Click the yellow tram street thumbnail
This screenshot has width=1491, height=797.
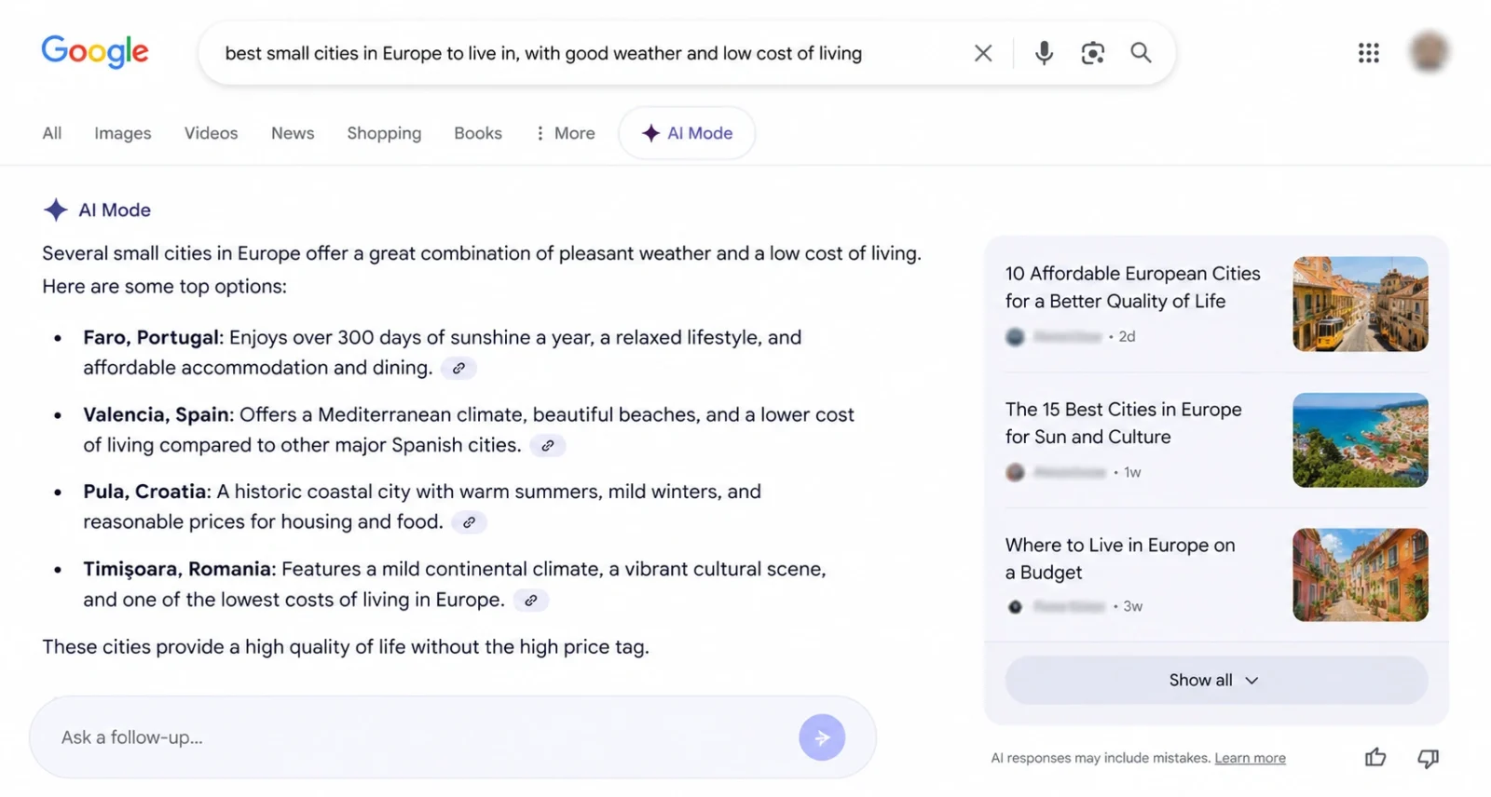[x=1361, y=304]
